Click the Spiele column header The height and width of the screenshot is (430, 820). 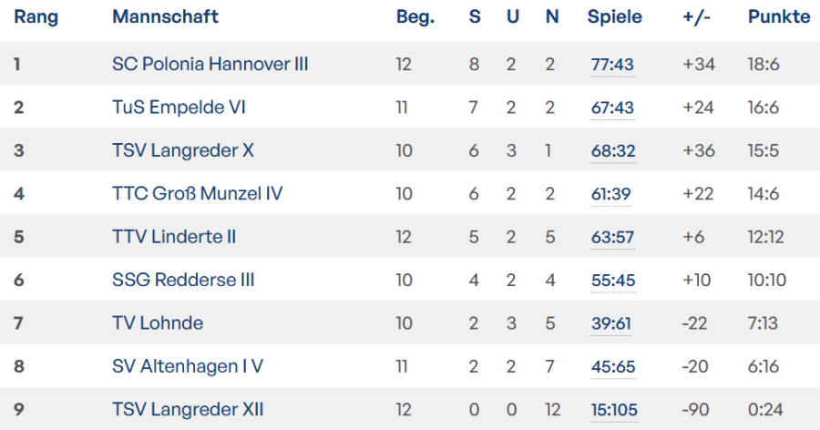point(614,17)
